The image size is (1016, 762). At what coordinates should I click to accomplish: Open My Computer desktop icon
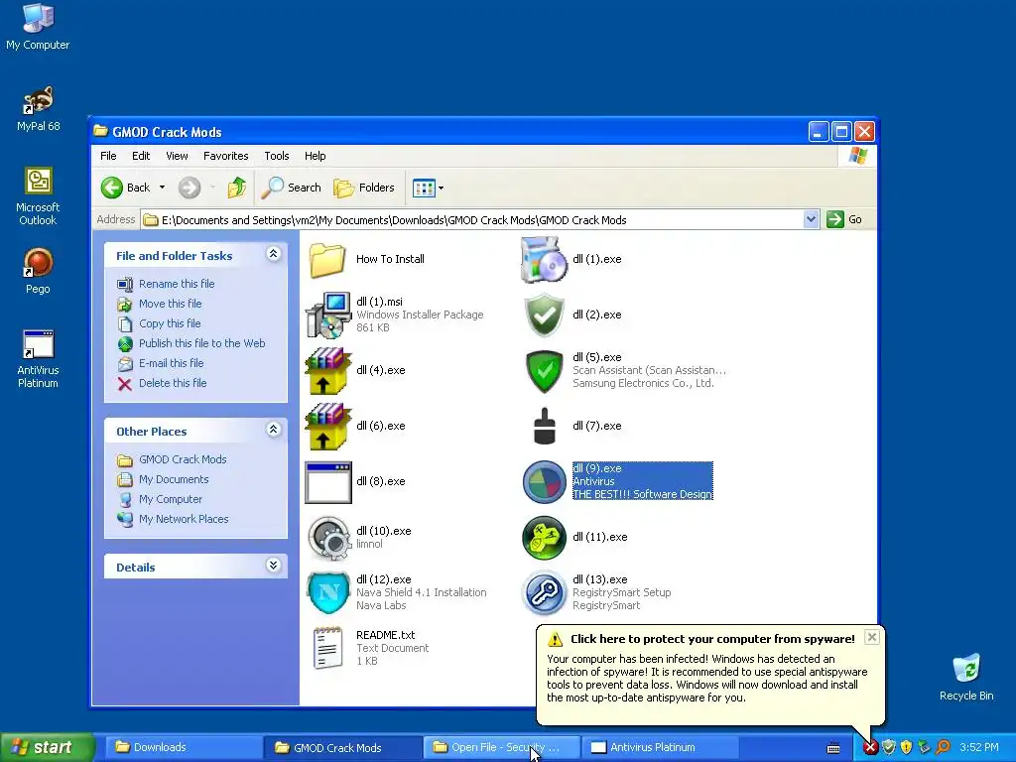(38, 27)
